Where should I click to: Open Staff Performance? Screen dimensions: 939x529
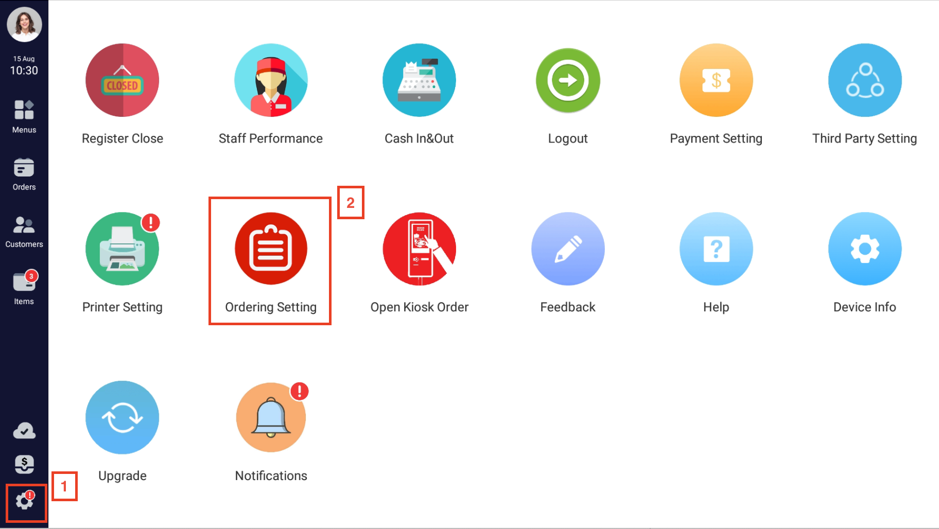tap(271, 80)
